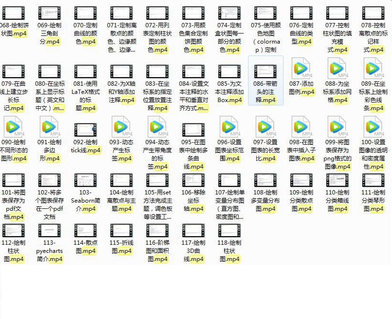Image resolution: width=392 pixels, height=319 pixels.
Task: Select the 096-设置图表坐标范围.mp4 icon
Action: coord(229,128)
